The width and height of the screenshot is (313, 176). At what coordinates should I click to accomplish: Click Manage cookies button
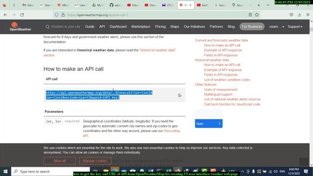point(95,161)
